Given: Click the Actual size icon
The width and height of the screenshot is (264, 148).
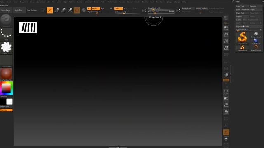Looking at the screenshot, I should pyautogui.click(x=226, y=41).
